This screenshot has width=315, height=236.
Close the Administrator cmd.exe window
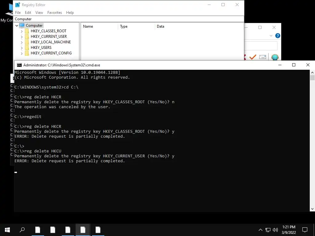click(308, 65)
